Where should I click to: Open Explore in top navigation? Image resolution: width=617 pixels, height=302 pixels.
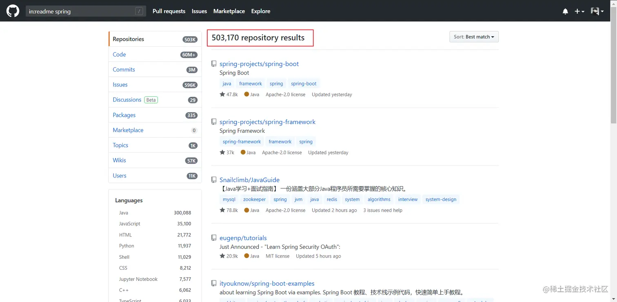click(261, 11)
